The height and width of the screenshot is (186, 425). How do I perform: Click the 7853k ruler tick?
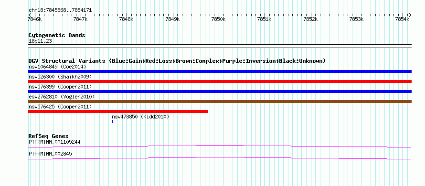(x=357, y=20)
